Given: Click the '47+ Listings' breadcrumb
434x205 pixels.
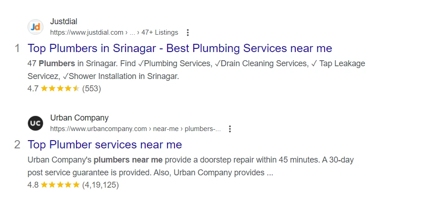Looking at the screenshot, I should [159, 32].
